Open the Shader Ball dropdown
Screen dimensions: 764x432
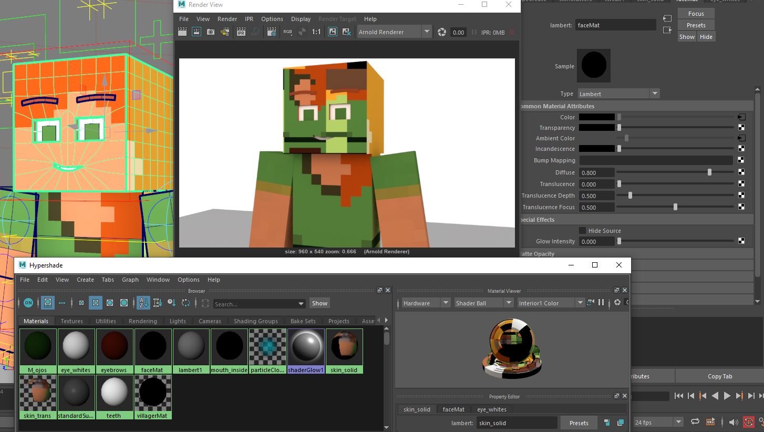(x=483, y=303)
